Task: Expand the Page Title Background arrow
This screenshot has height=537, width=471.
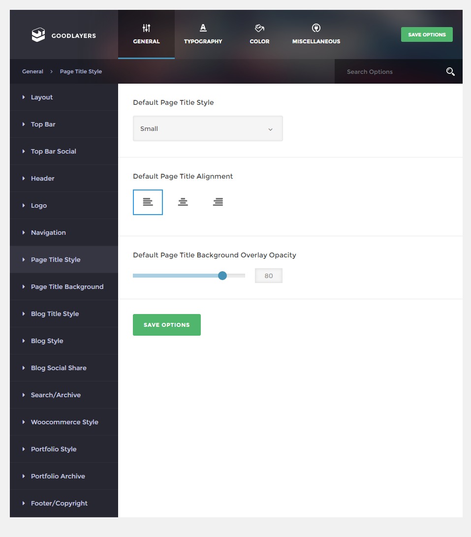Action: (x=24, y=286)
